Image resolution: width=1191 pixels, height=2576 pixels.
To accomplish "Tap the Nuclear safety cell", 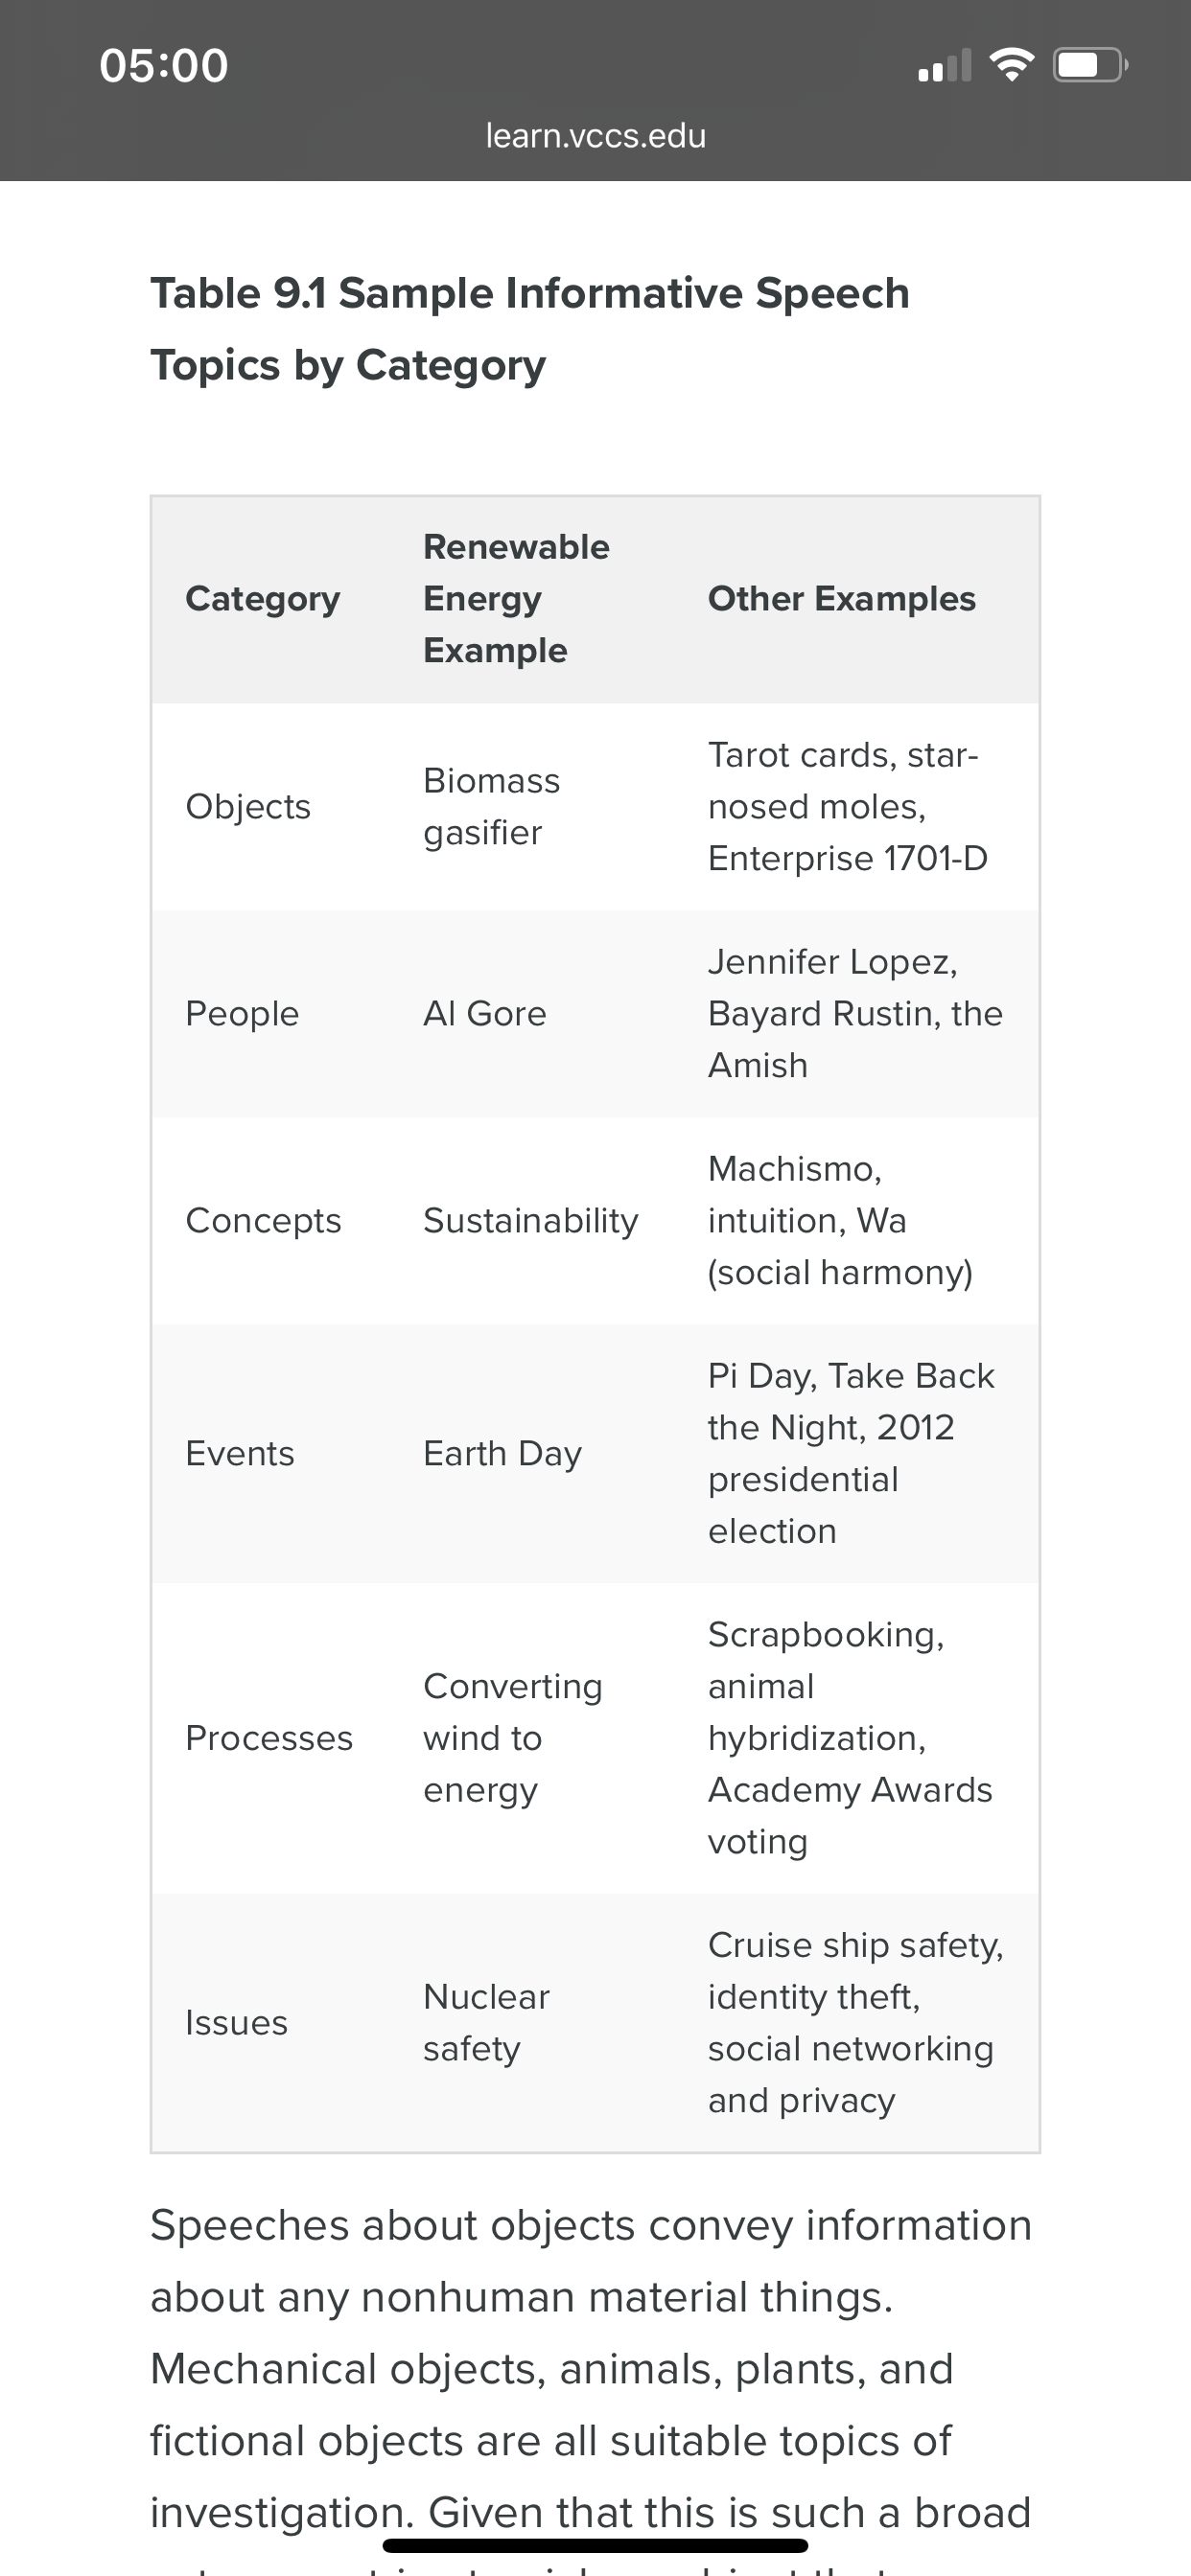I will [x=486, y=2022].
